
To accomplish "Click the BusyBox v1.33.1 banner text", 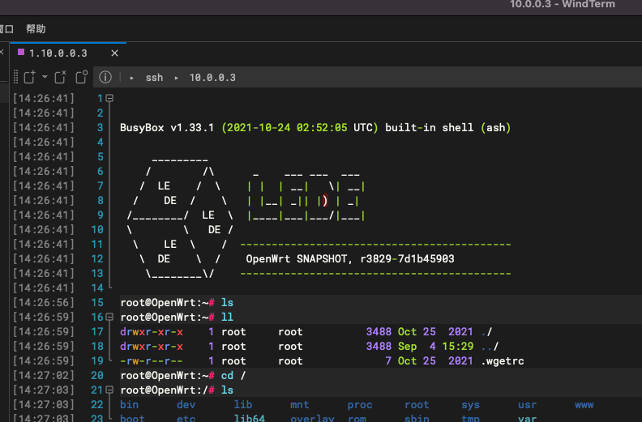I will click(x=167, y=128).
